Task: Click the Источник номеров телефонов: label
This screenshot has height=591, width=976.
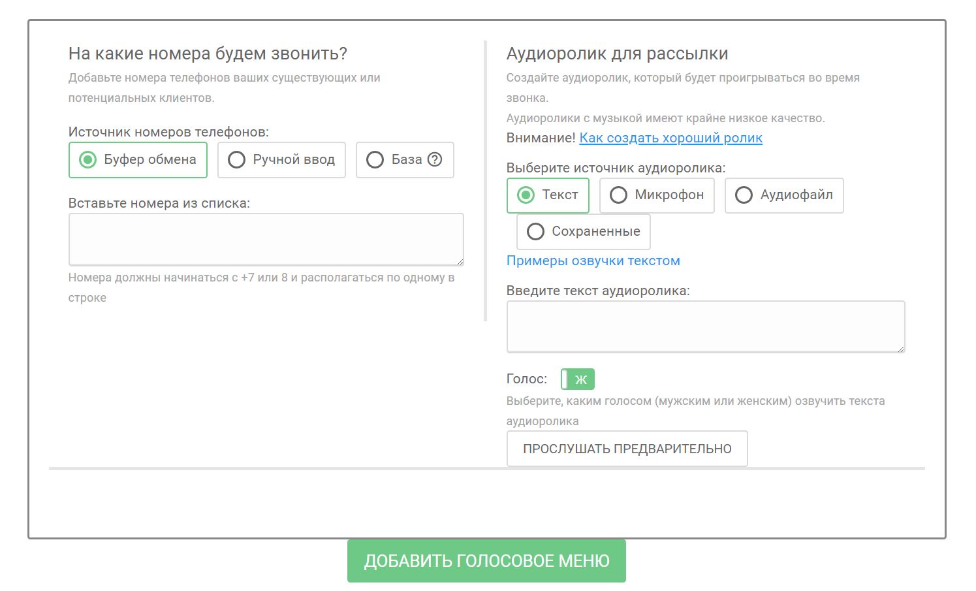Action: click(168, 132)
